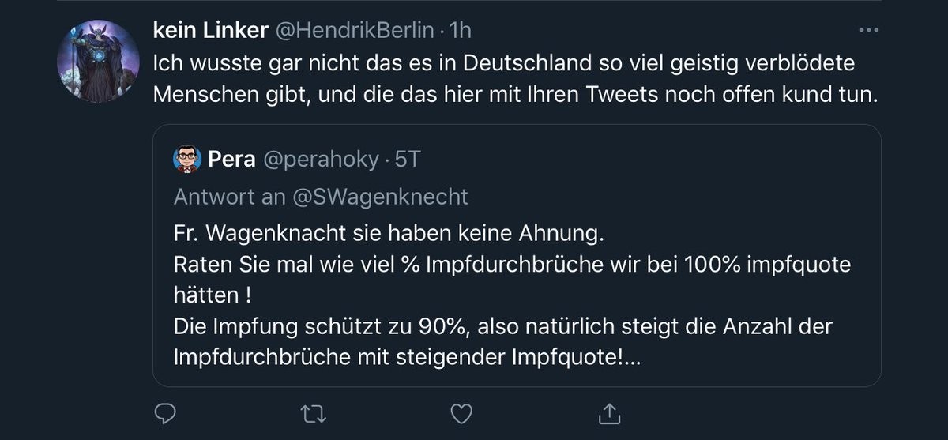948x440 pixels.
Task: Reply to kein Linker's tweet
Action: point(164,412)
